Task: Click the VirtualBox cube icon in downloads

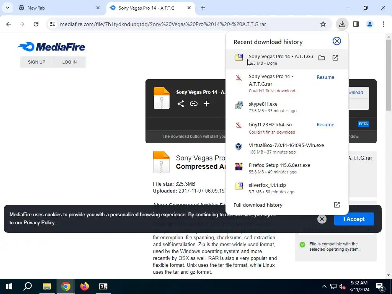Action: click(x=239, y=147)
